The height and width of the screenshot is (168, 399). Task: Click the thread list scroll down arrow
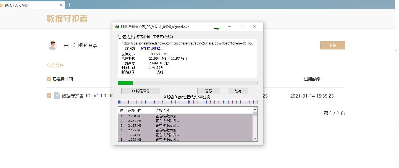(x=255, y=139)
